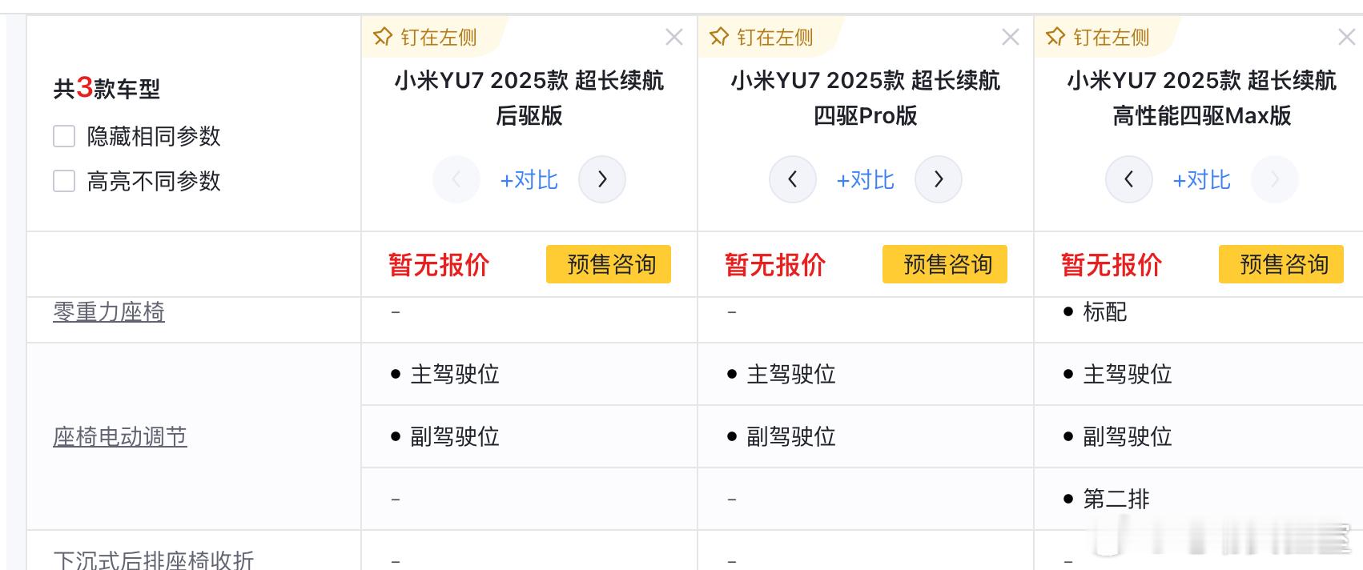Move 四驱Pro版 column right with arrow
Viewport: 1363px width, 570px height.
pyautogui.click(x=939, y=179)
